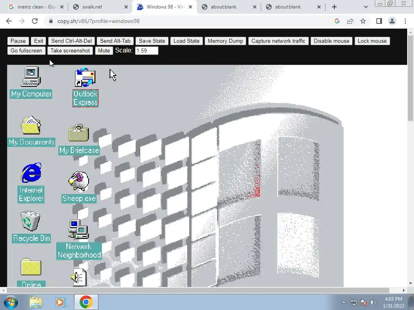This screenshot has height=310, width=414.
Task: Click the network tray icon
Action: pyautogui.click(x=353, y=302)
